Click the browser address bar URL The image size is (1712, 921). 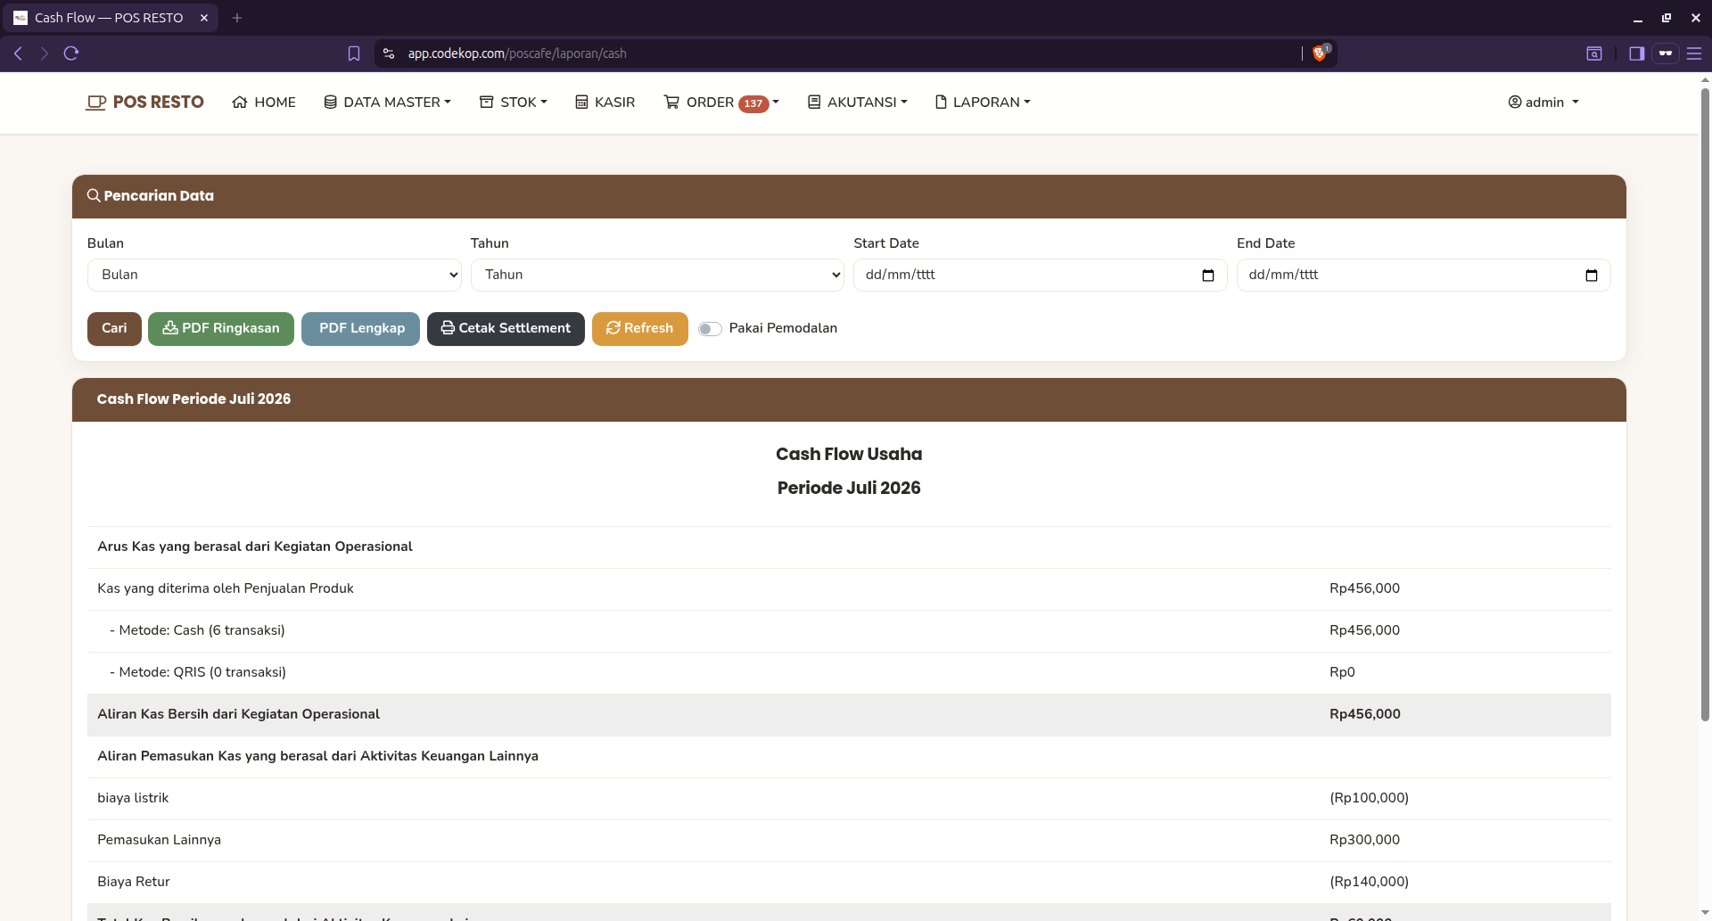(x=517, y=53)
